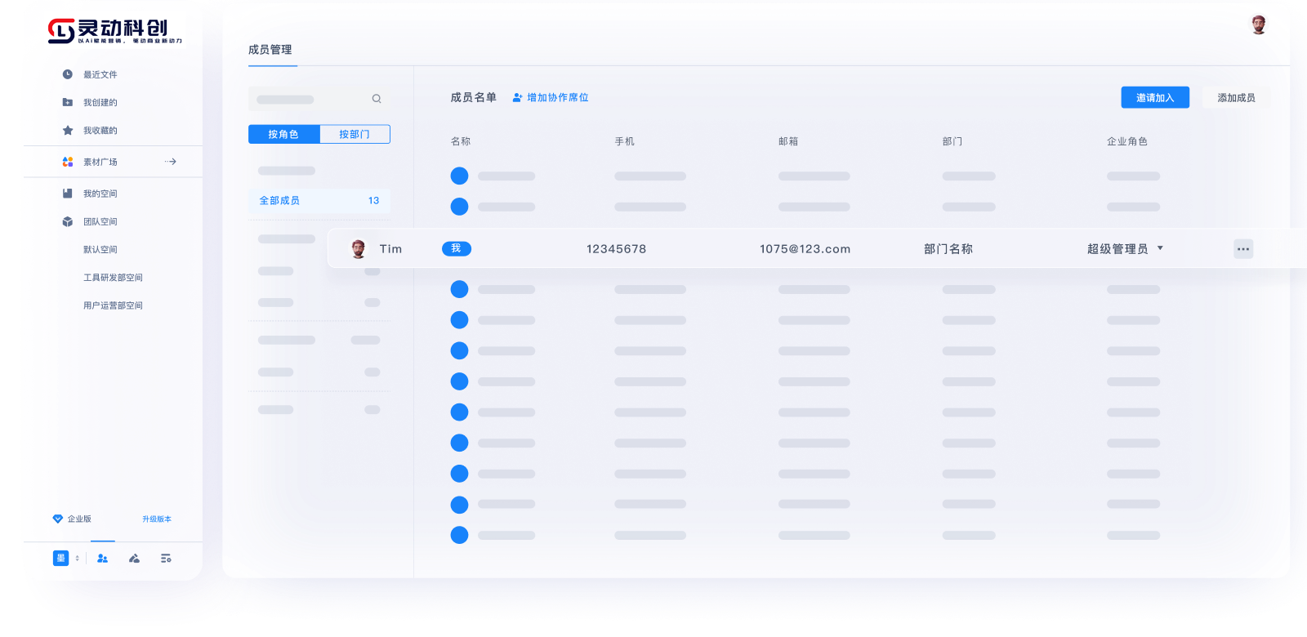Open the colorful 素材广场 icon

68,162
